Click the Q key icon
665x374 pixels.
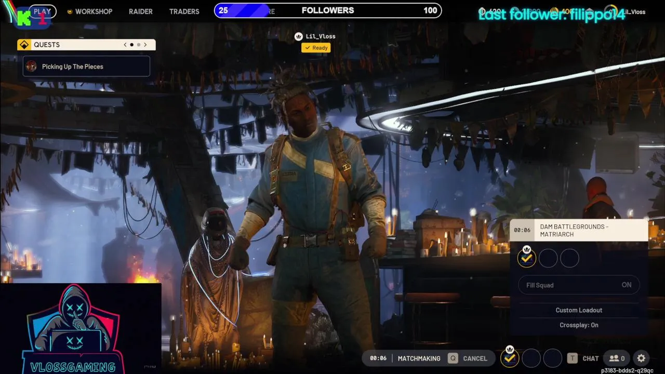[x=453, y=358]
